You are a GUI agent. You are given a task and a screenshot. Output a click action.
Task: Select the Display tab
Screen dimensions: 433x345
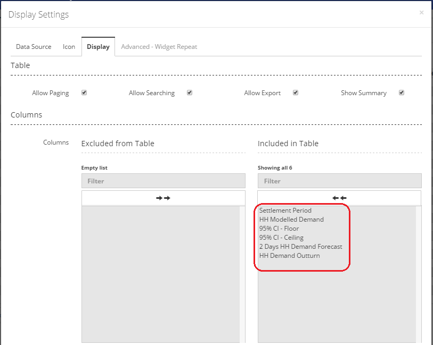coord(98,47)
